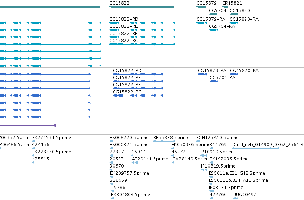
Task: Click the purple arrow feature glyph
Action: pos(55,125)
